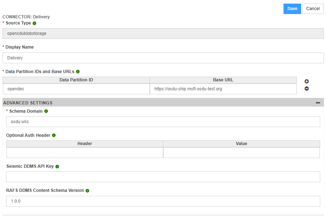326x216 pixels.
Task: Click the Schema Domain info icon
Action: 46,111
